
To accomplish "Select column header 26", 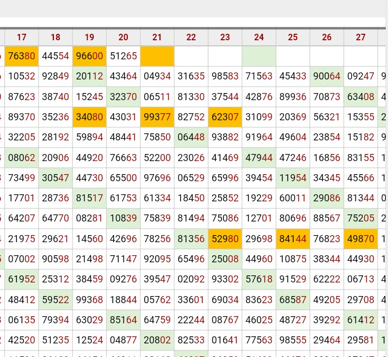I will (327, 38).
